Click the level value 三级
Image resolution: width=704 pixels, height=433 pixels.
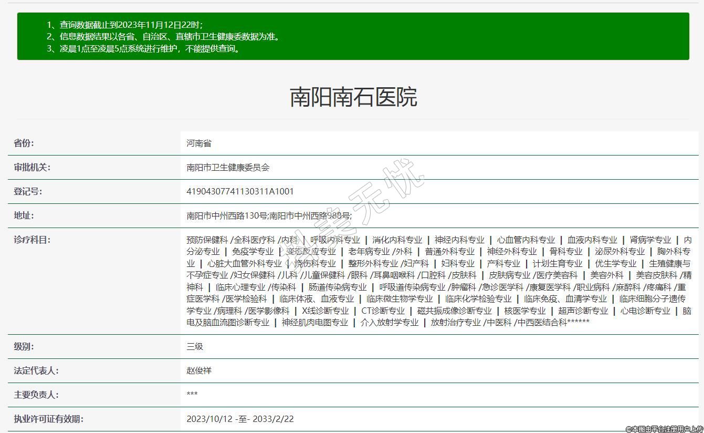click(x=195, y=347)
